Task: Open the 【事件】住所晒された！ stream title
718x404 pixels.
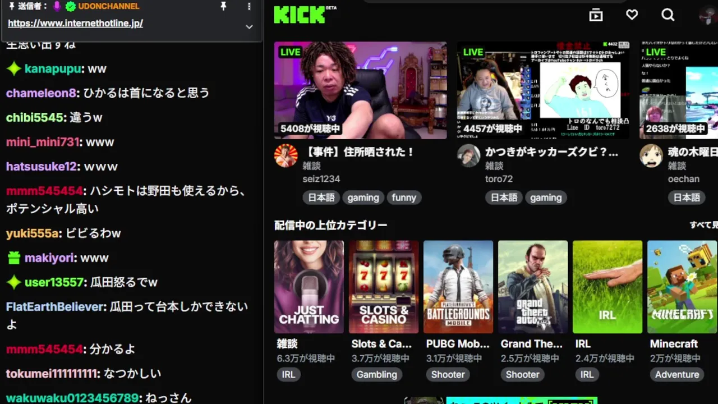Action: point(358,152)
